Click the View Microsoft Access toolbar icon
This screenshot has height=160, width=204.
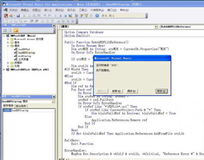(6, 16)
